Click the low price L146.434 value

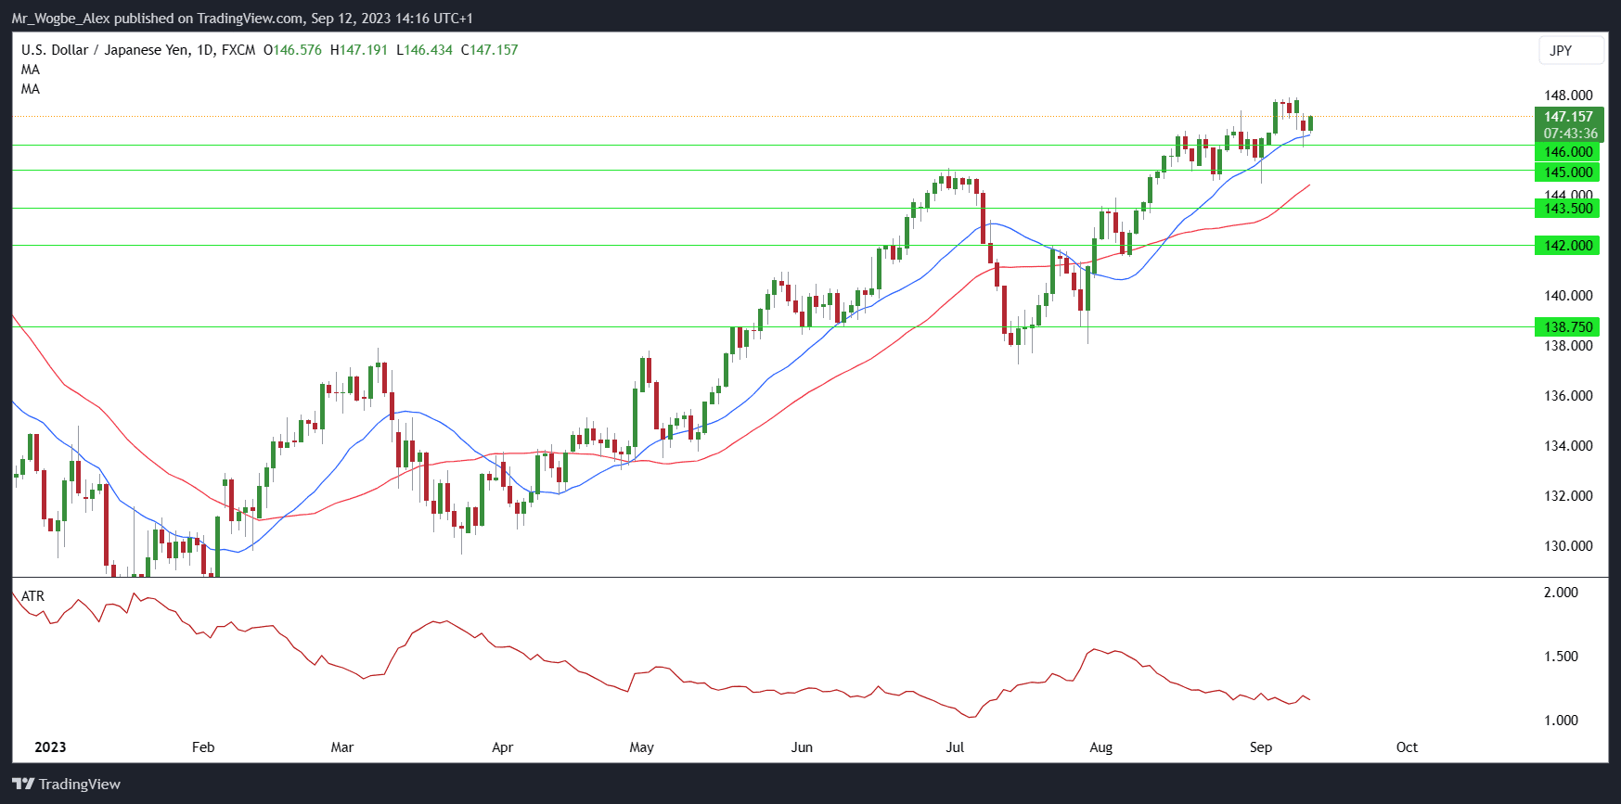[x=425, y=50]
